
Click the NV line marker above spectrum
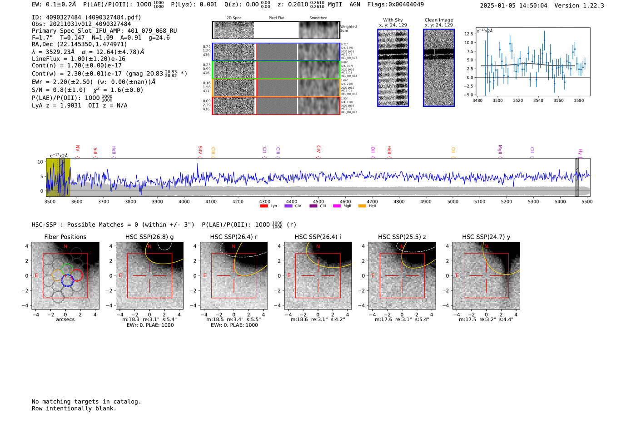78,151
